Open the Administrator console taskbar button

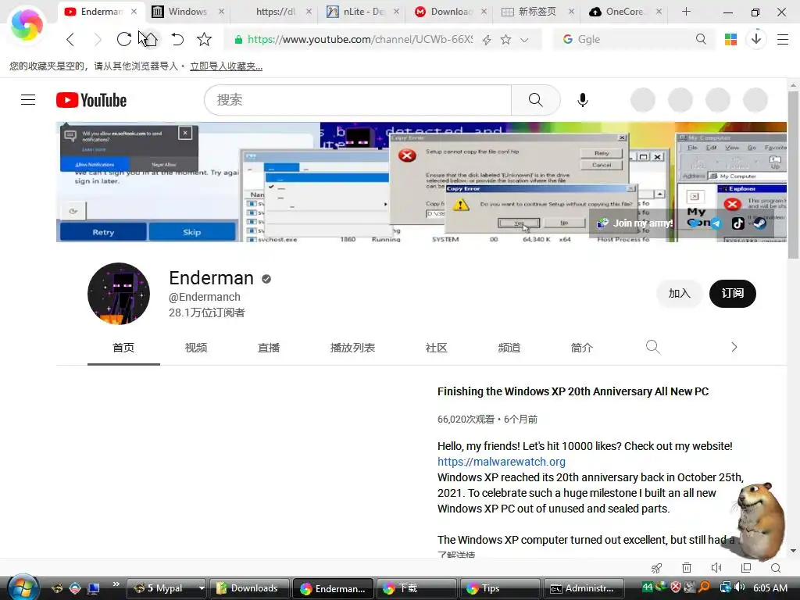click(584, 588)
